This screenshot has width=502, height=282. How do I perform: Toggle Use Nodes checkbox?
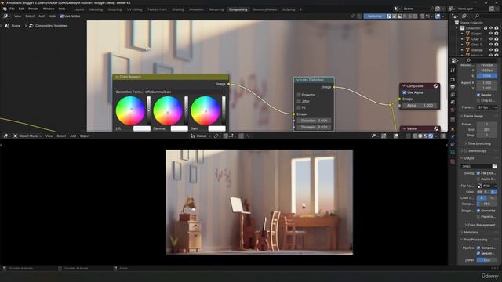pyautogui.click(x=61, y=16)
